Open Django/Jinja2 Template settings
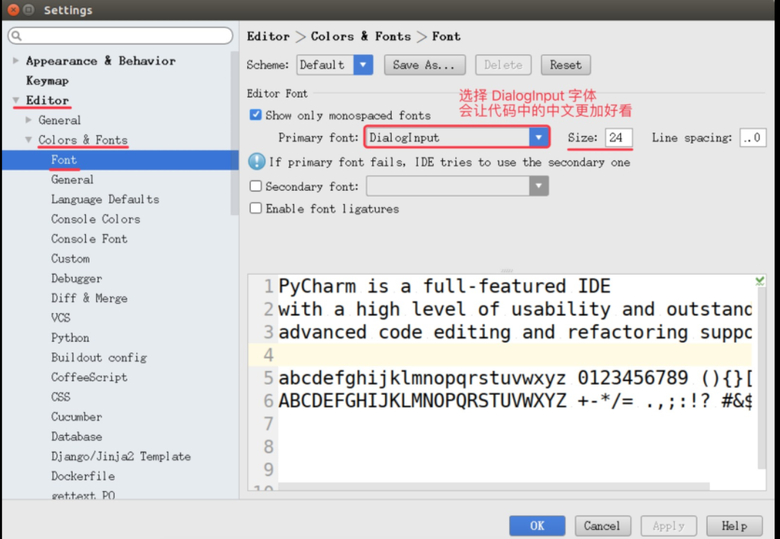 point(121,456)
